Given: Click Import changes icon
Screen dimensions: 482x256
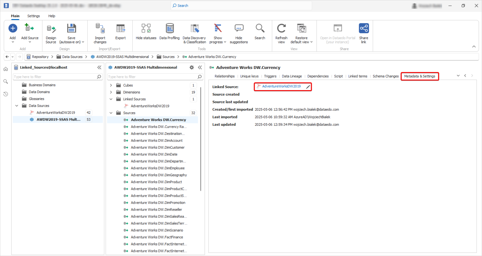Looking at the screenshot, I should click(100, 28).
